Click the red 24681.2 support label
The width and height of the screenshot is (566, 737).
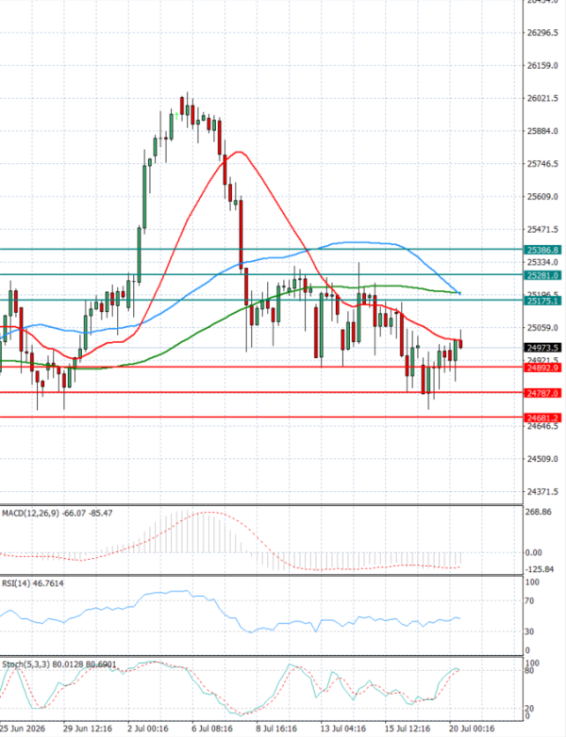coord(542,418)
